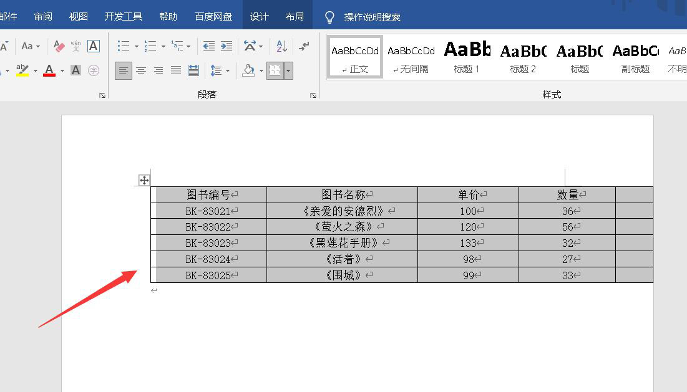Screen dimensions: 687x392
Task: Toggle Align Left paragraph button
Action: coord(124,70)
